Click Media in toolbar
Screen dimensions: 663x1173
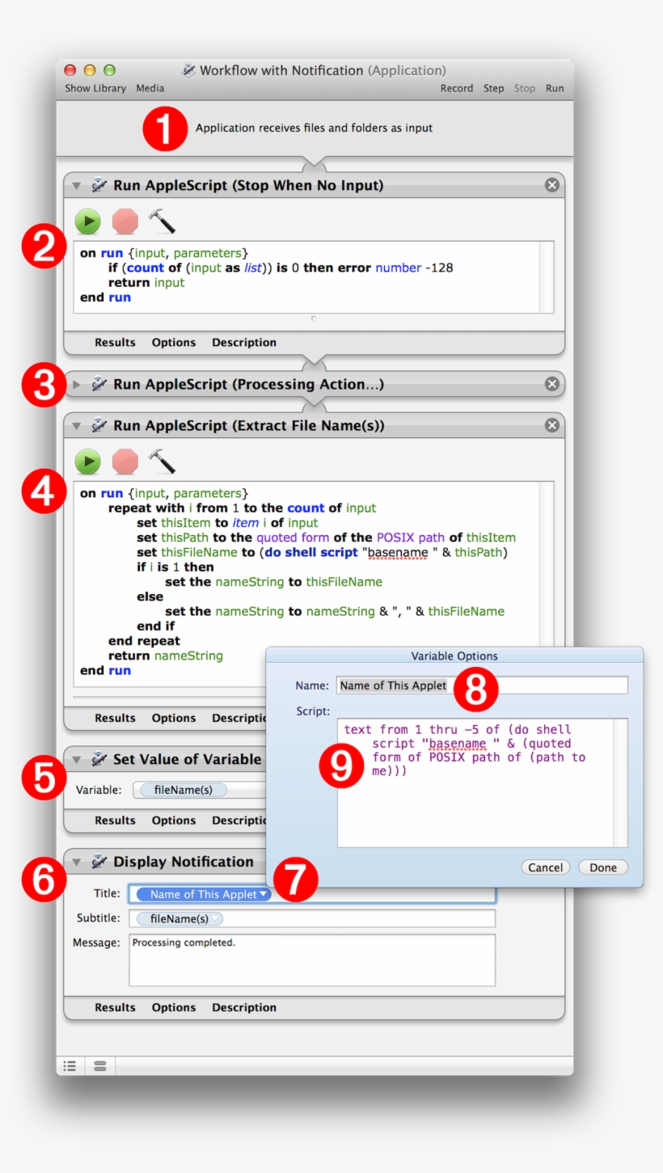[x=150, y=88]
